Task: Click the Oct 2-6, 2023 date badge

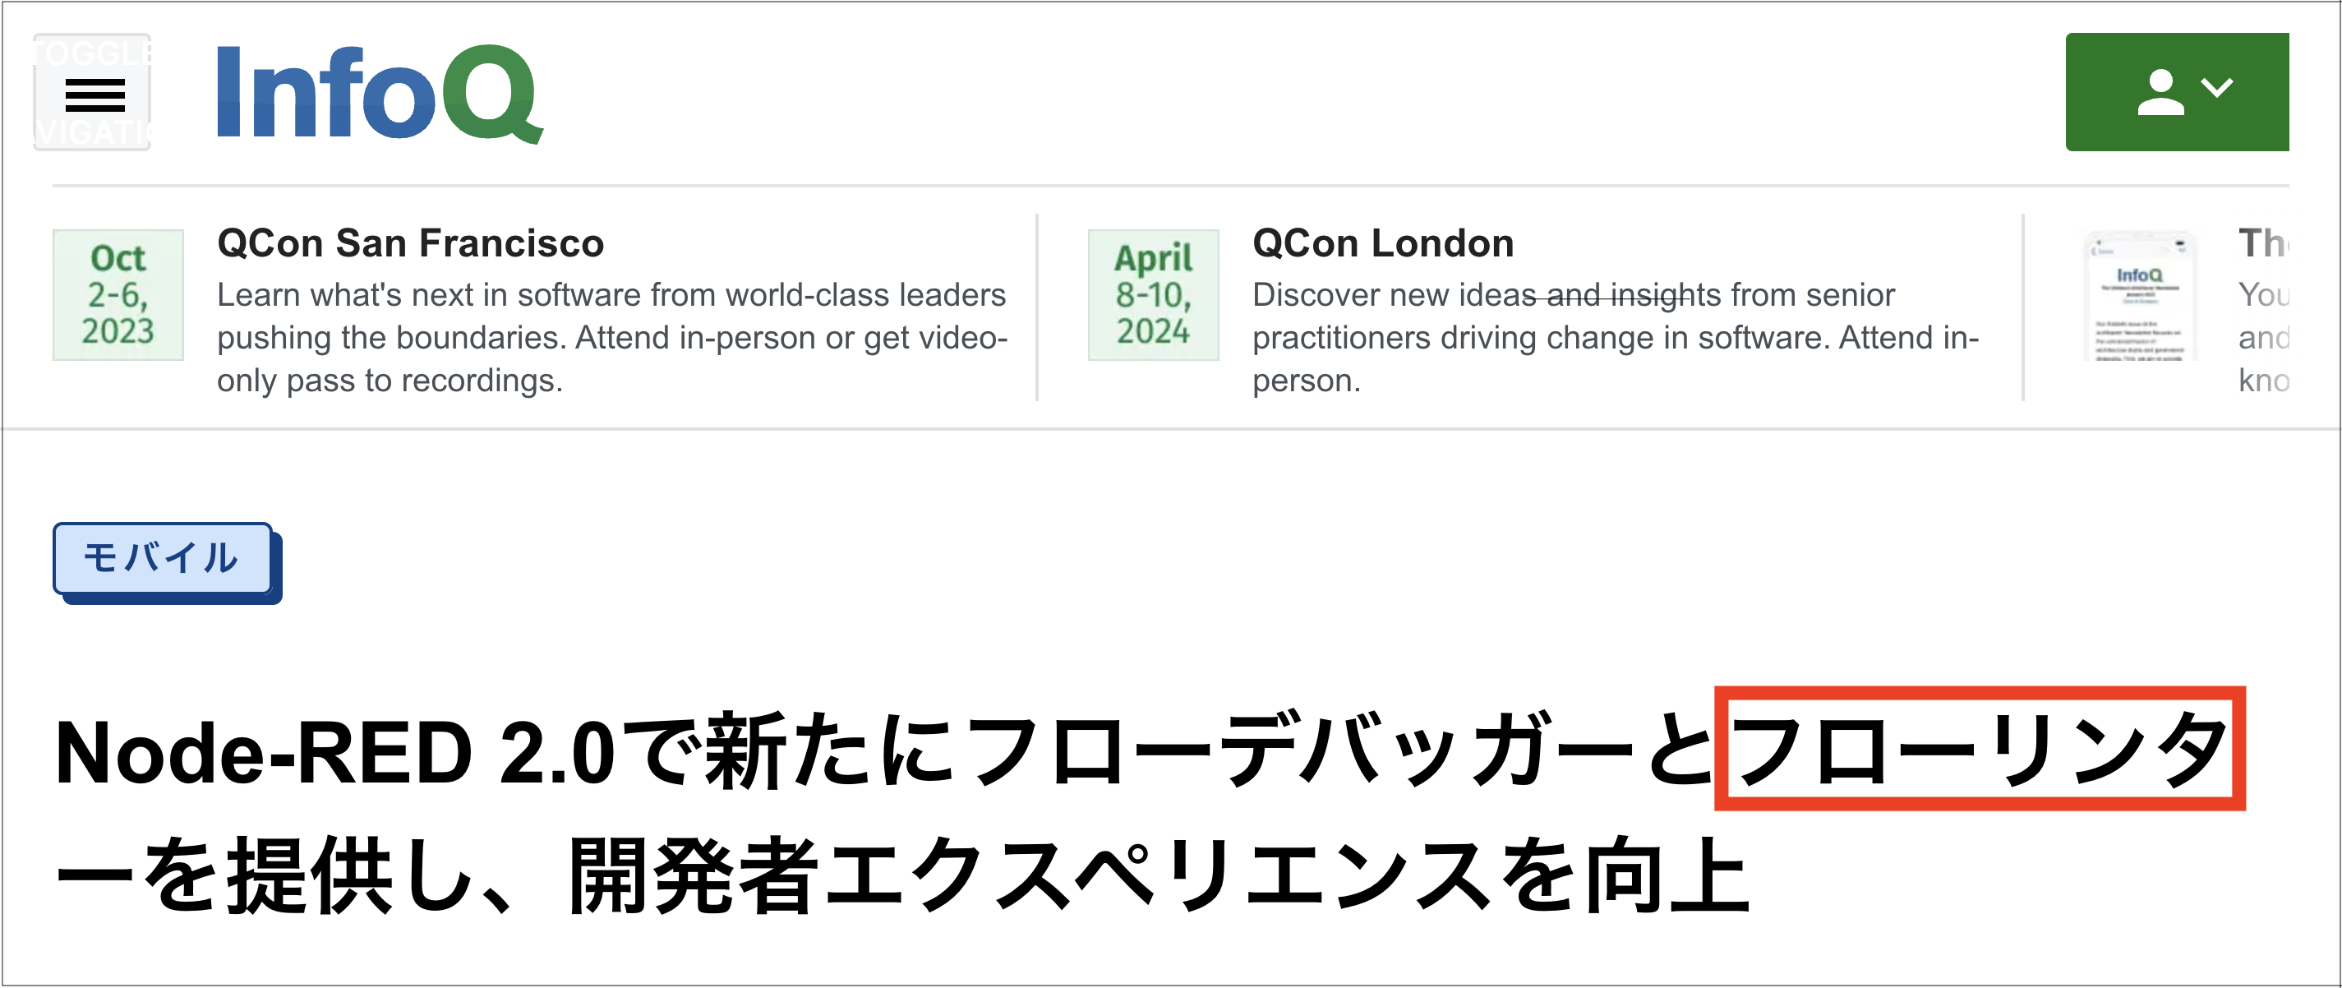Action: (x=118, y=296)
